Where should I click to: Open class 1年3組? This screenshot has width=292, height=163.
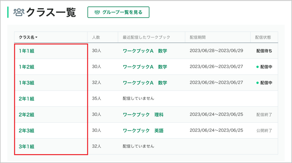coord(27,83)
